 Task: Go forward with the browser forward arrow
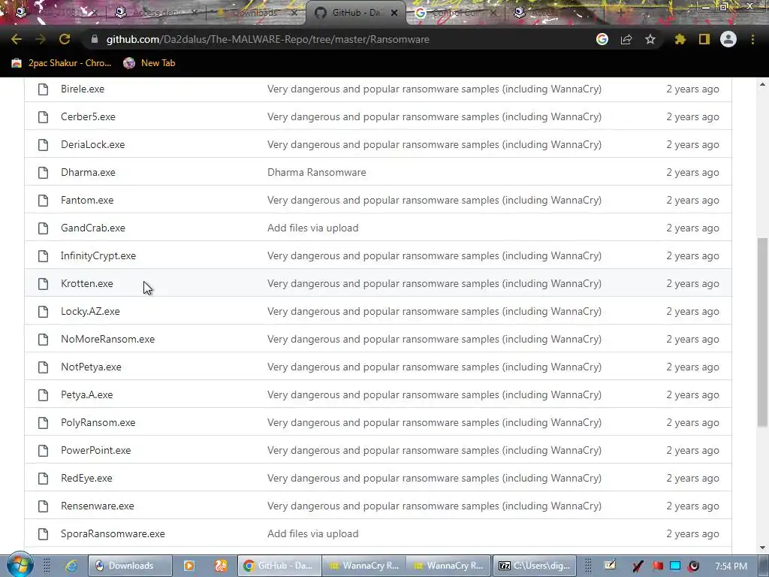(x=41, y=39)
